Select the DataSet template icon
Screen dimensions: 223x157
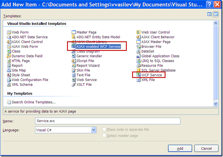tap(139, 51)
